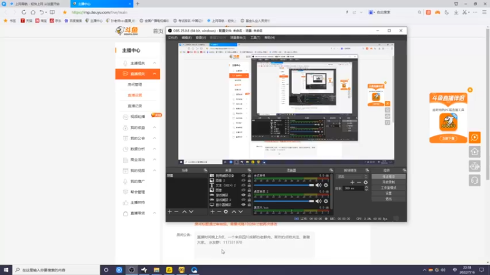Go to browser home page icon
The height and width of the screenshot is (275, 490).
33,12
